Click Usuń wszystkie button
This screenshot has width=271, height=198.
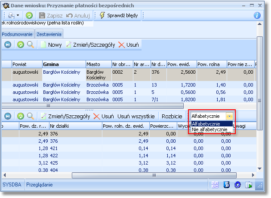[136, 116]
